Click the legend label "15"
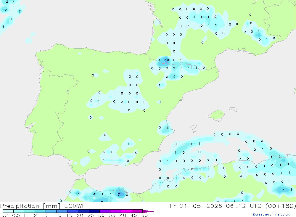This screenshot has height=217, width=296. pos(69,215)
